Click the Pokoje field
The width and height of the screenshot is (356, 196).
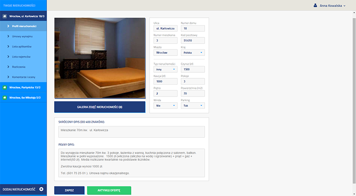(x=193, y=81)
